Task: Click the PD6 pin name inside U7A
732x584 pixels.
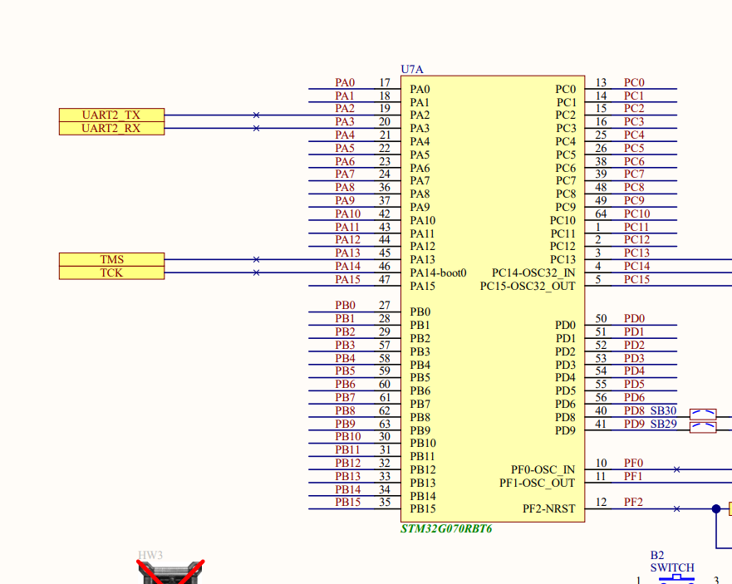Action: (565, 405)
